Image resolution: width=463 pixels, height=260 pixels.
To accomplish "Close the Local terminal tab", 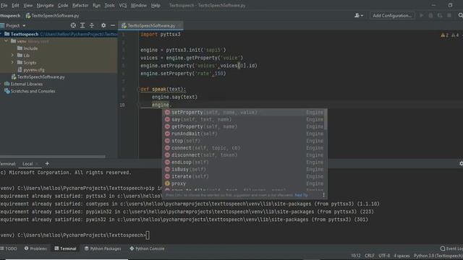I will (x=37, y=164).
